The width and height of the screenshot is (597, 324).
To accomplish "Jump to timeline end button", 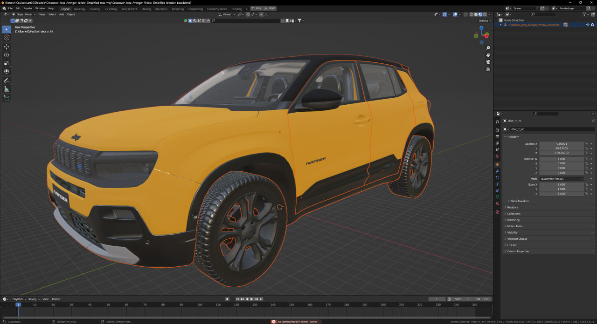I will point(261,299).
